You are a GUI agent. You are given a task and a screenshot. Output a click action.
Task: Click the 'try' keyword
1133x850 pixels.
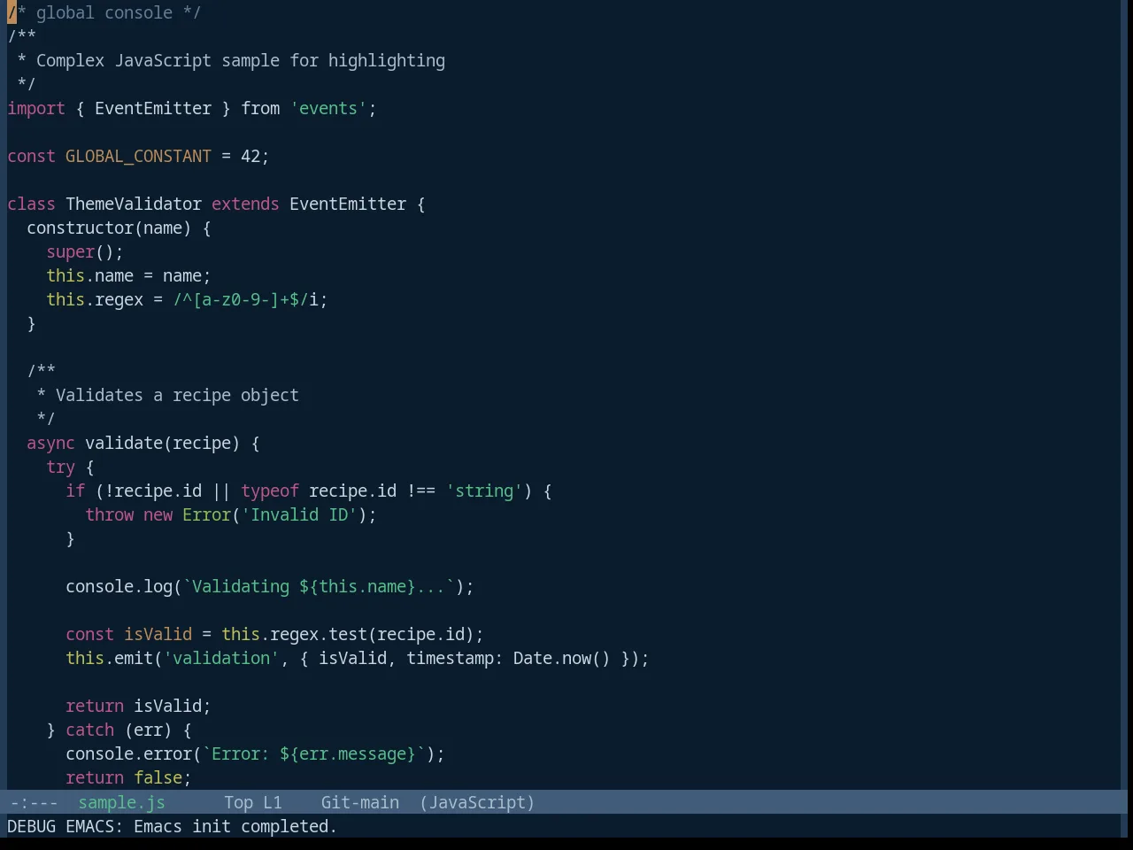pyautogui.click(x=60, y=467)
